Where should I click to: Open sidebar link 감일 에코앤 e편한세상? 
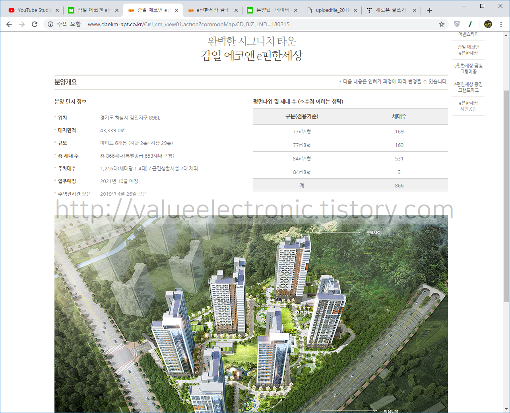click(x=468, y=50)
